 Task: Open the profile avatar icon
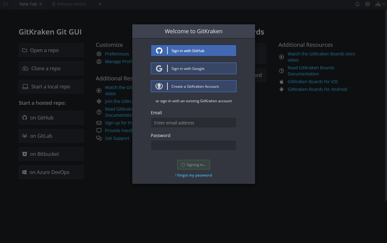378,4
